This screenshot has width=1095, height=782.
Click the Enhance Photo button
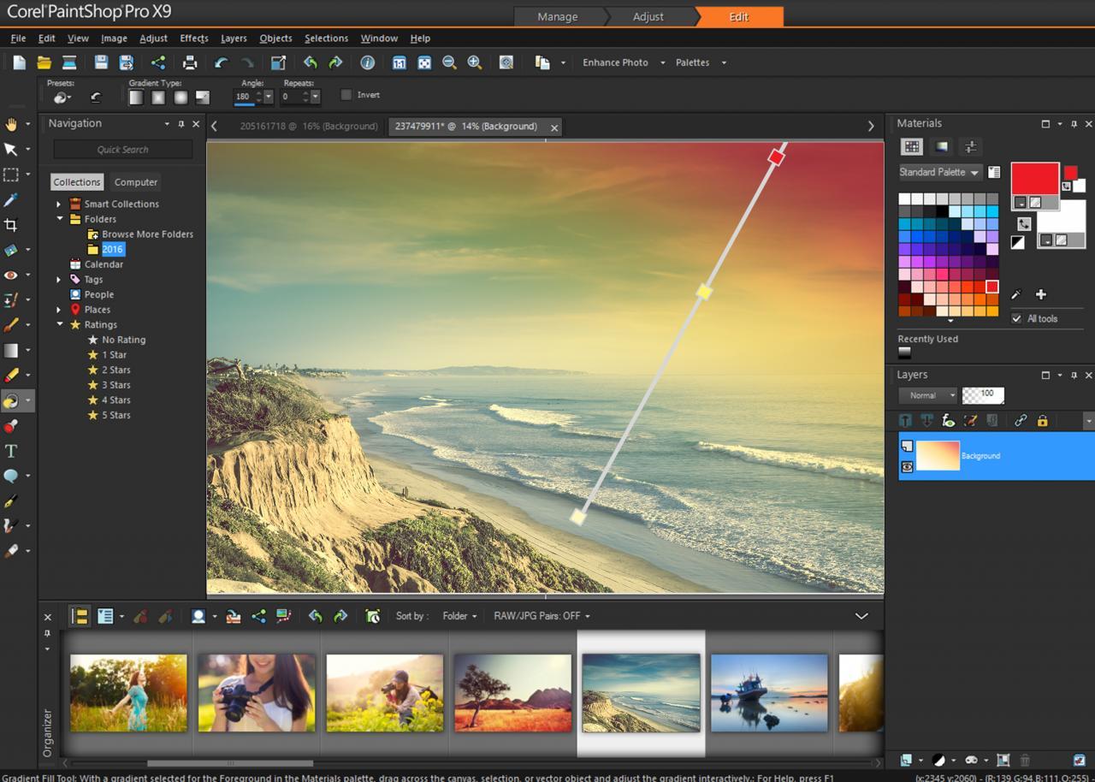tap(615, 62)
